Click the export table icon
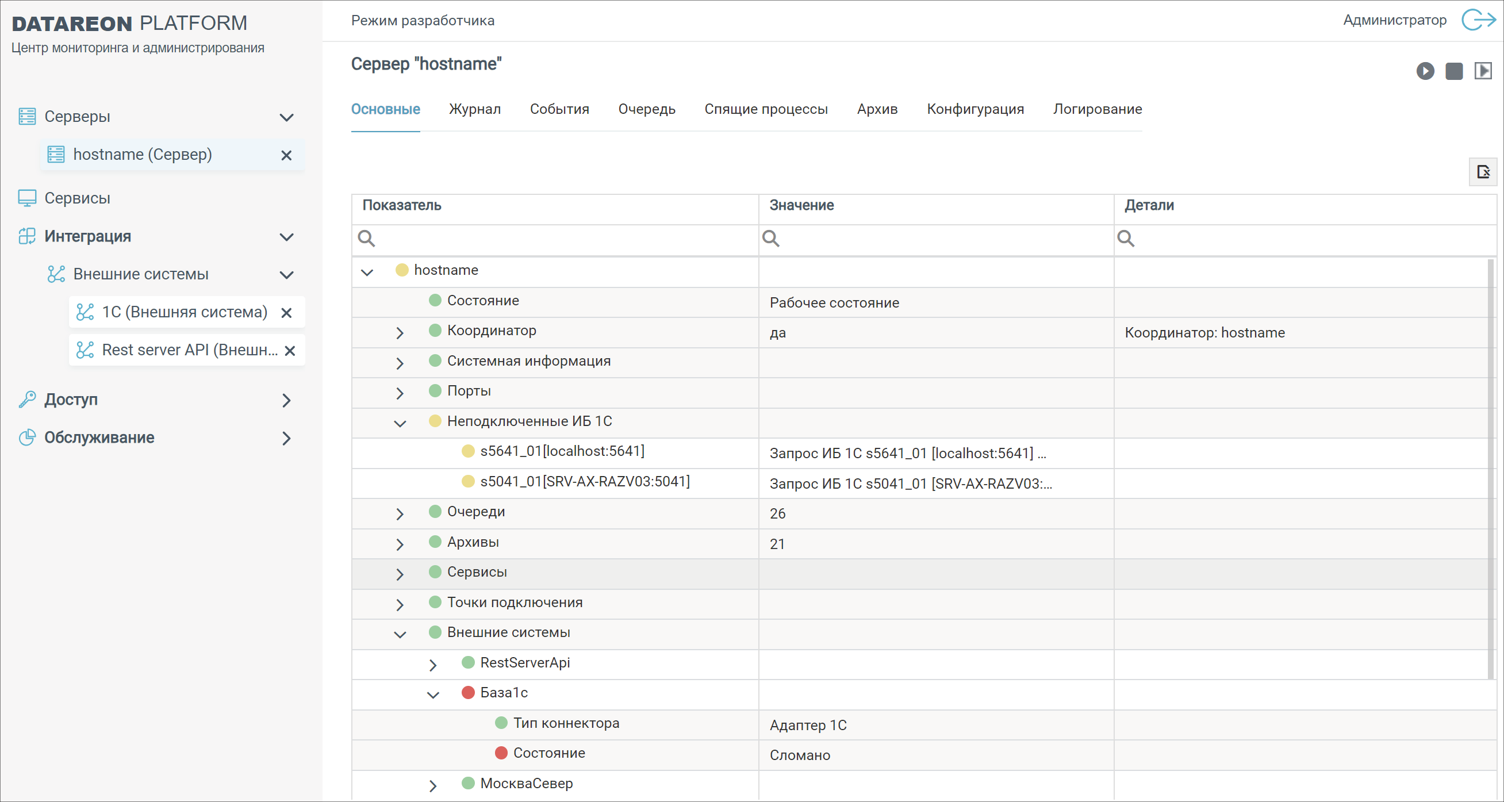 [1482, 171]
